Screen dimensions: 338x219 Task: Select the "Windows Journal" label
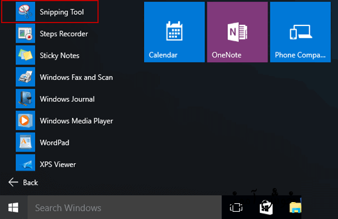(x=67, y=99)
